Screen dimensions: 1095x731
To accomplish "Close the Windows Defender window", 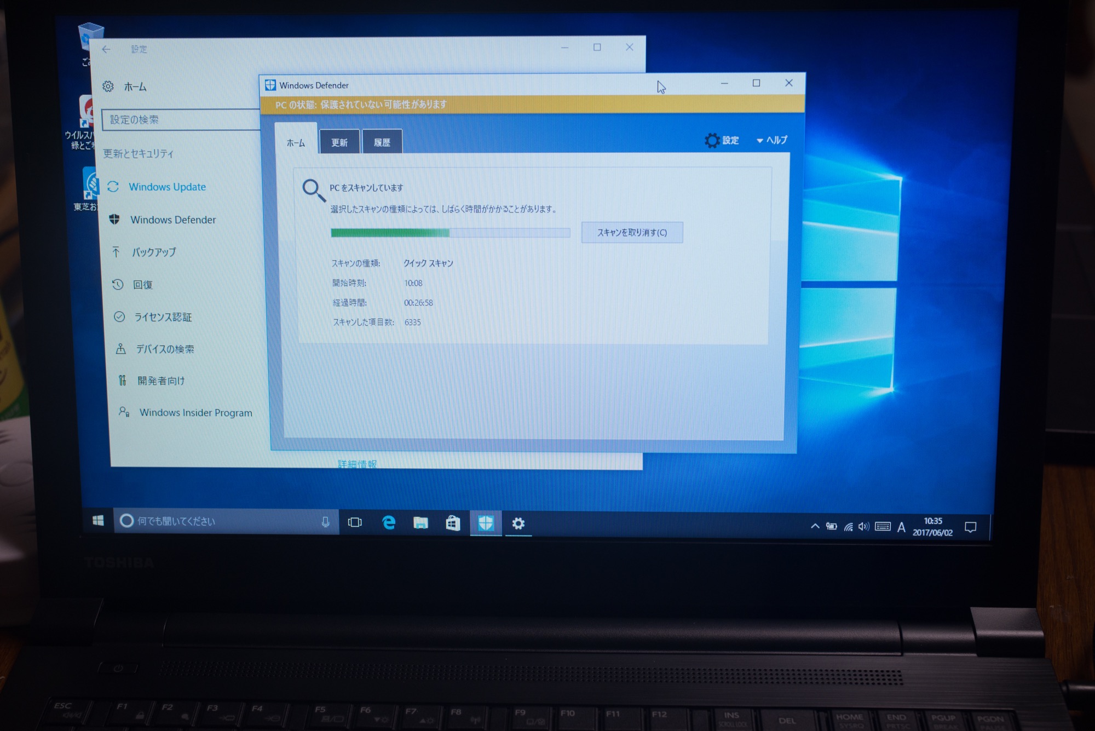I will [788, 83].
